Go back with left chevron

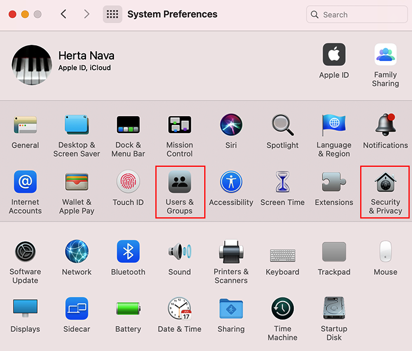pos(63,14)
